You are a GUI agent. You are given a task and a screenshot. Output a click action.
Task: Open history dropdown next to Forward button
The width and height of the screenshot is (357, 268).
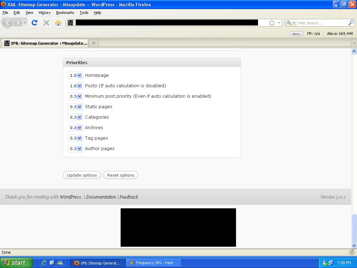click(x=25, y=23)
